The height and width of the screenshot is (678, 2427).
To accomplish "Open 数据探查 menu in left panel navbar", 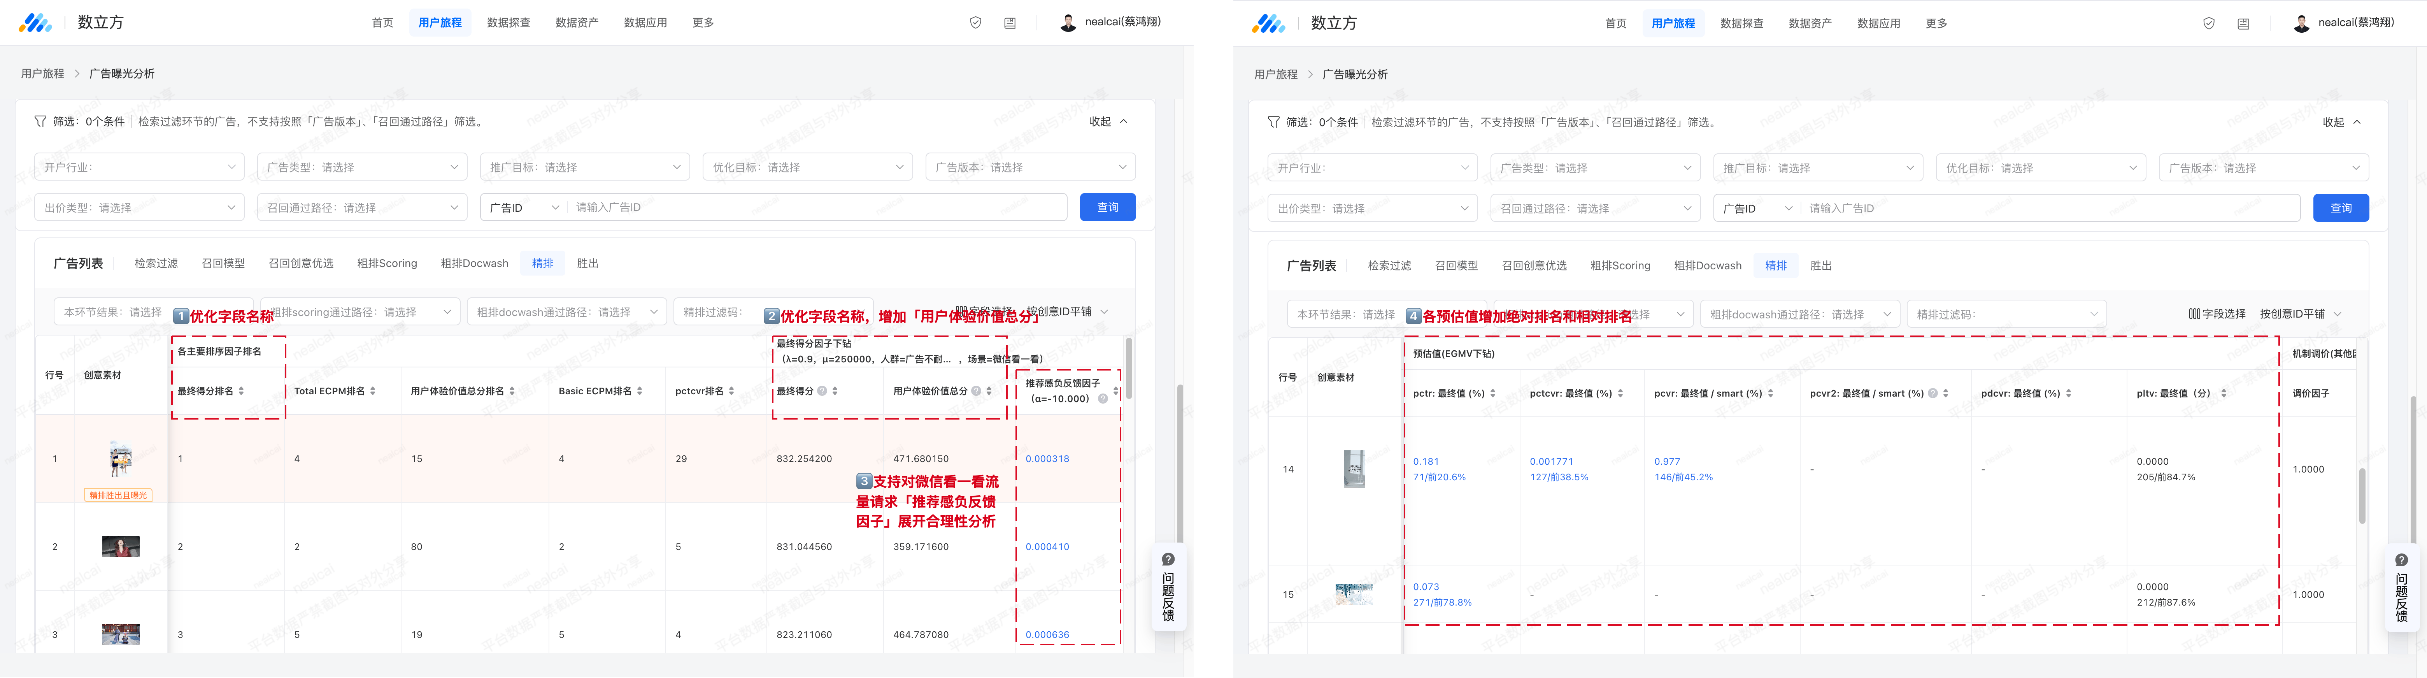I will point(509,23).
